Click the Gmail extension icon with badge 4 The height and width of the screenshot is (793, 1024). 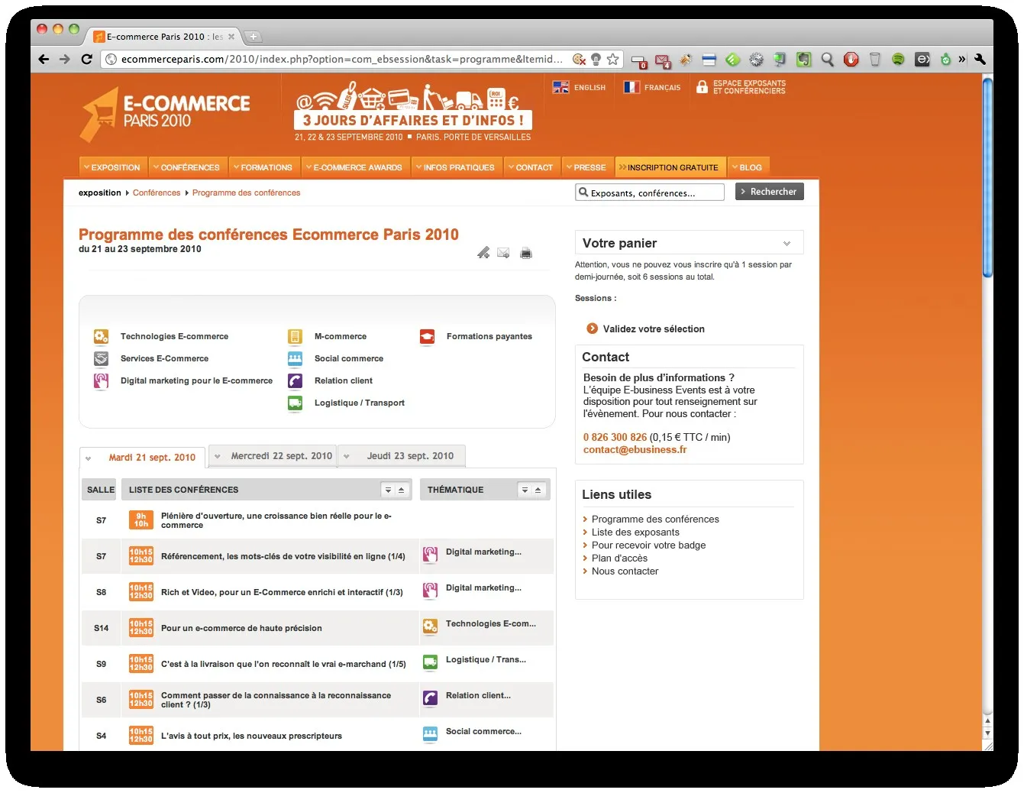coord(663,60)
